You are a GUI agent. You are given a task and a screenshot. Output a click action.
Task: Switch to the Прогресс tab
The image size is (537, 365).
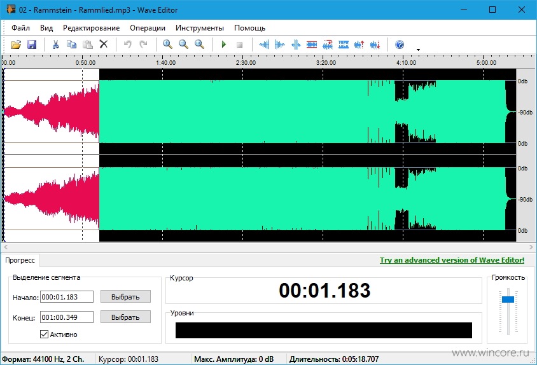point(20,260)
